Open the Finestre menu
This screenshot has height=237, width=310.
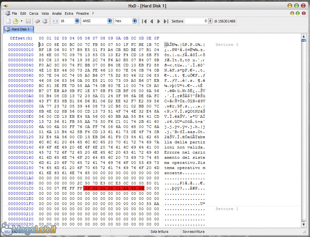[x=82, y=13]
